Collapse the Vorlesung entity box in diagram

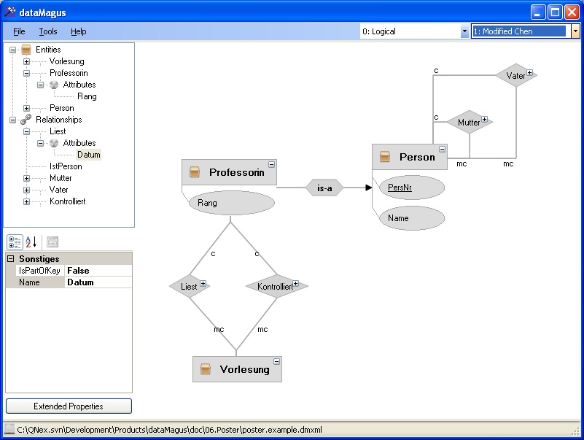(276, 361)
